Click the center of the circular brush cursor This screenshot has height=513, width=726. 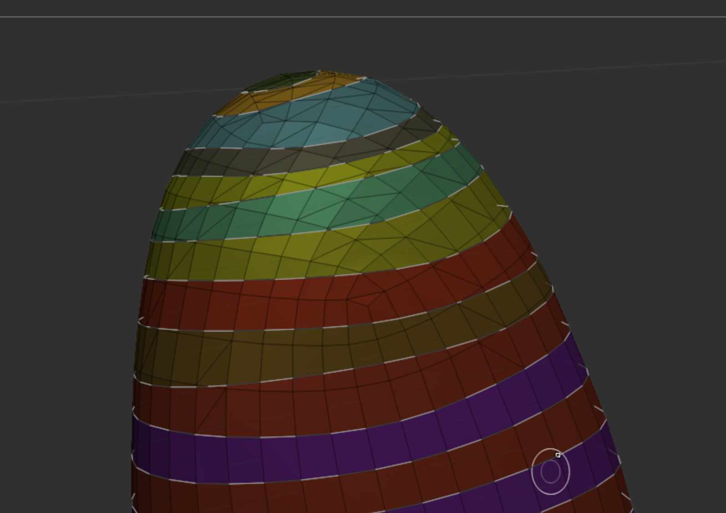point(551,472)
